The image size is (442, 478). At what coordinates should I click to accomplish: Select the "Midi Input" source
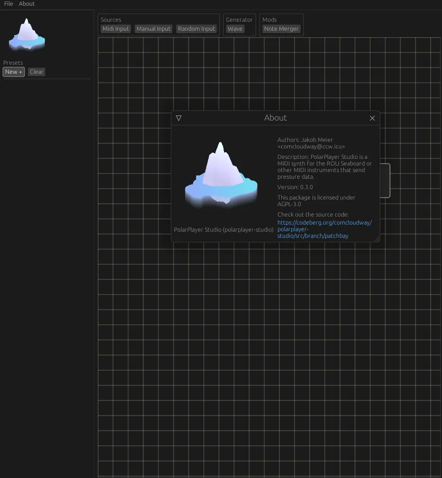point(115,28)
